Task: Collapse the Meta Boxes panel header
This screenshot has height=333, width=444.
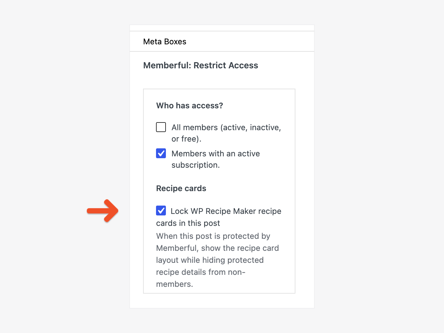Action: point(222,41)
